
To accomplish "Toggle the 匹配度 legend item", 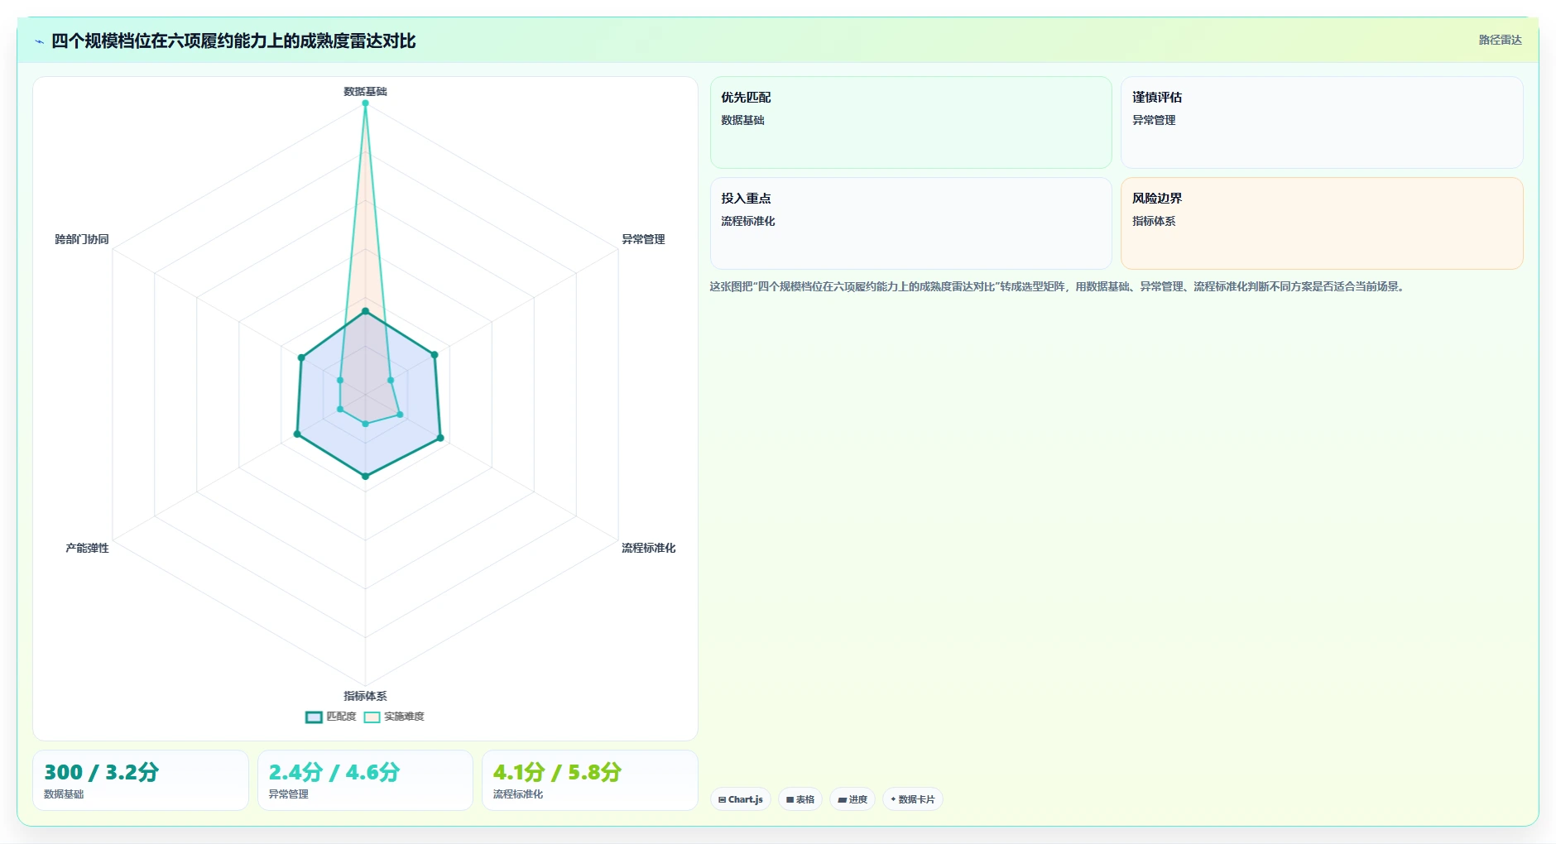I will coord(331,717).
